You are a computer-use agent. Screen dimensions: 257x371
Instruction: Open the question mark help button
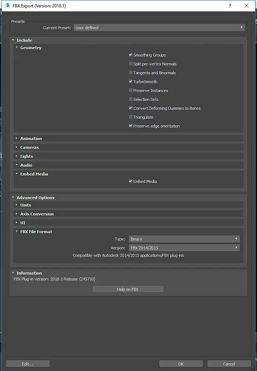pos(230,6)
